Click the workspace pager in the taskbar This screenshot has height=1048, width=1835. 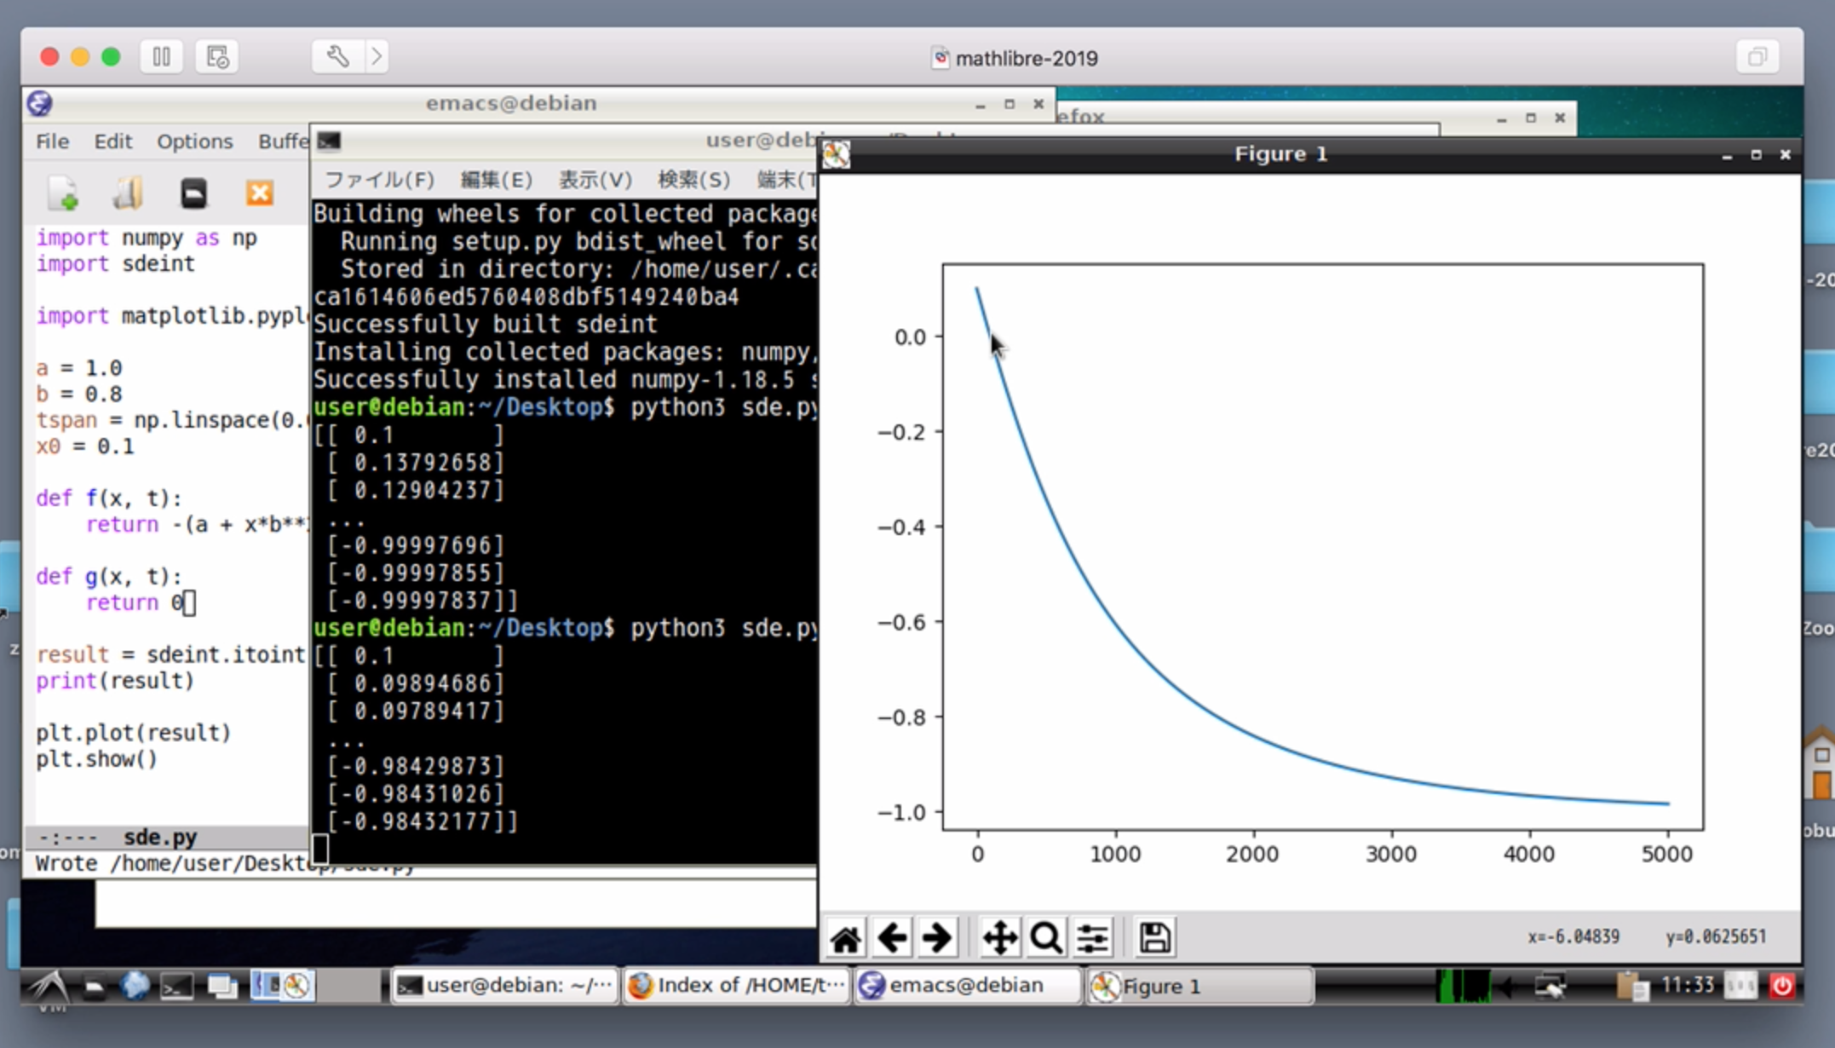[314, 986]
